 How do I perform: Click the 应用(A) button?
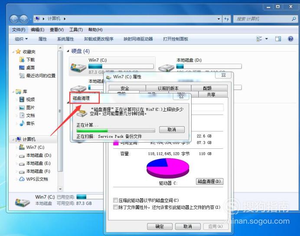(x=215, y=226)
